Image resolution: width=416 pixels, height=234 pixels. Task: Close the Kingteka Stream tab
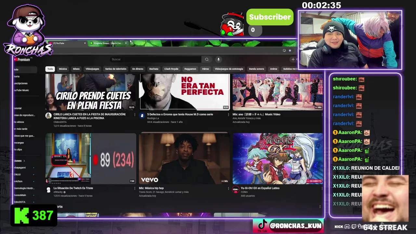126,43
